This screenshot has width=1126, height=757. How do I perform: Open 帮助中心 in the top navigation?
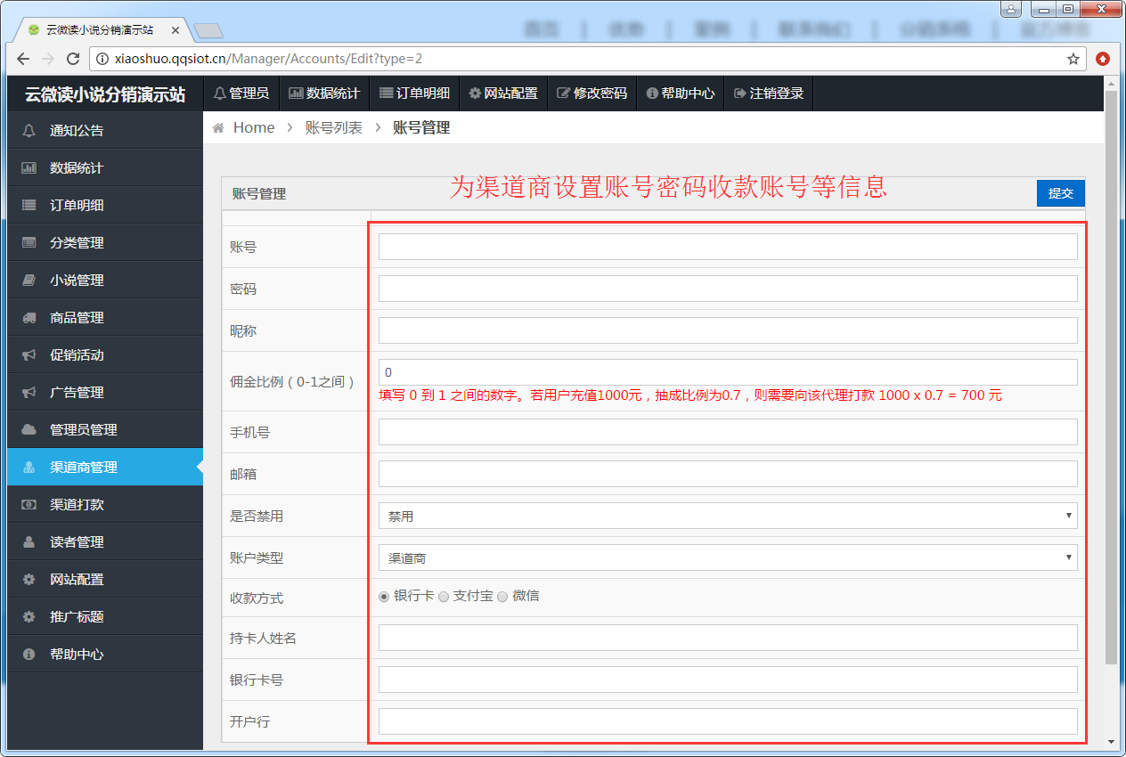click(681, 93)
